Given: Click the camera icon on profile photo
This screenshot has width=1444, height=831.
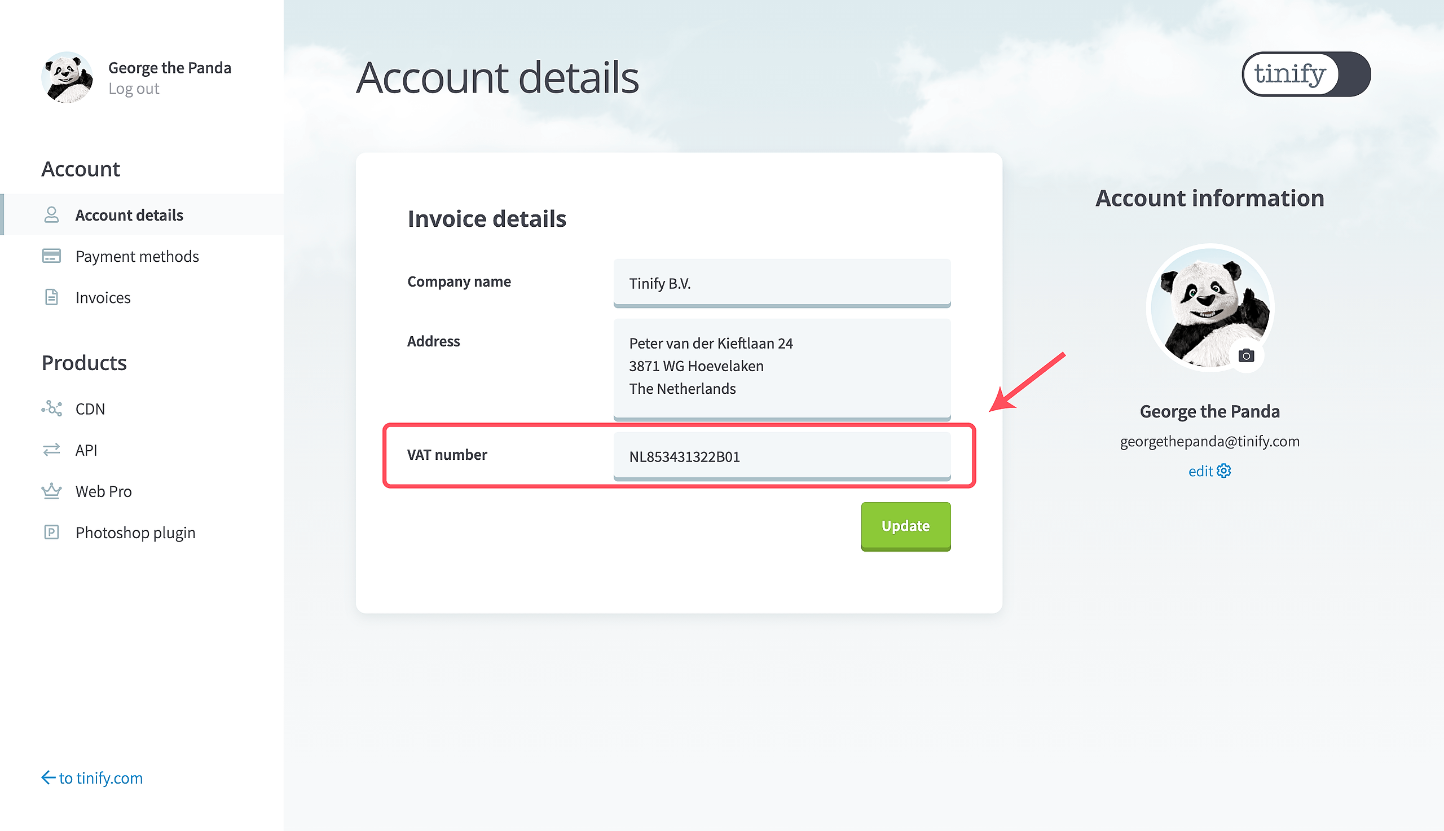Looking at the screenshot, I should point(1246,355).
